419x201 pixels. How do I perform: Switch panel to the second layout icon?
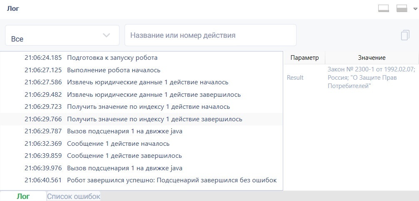pos(402,8)
